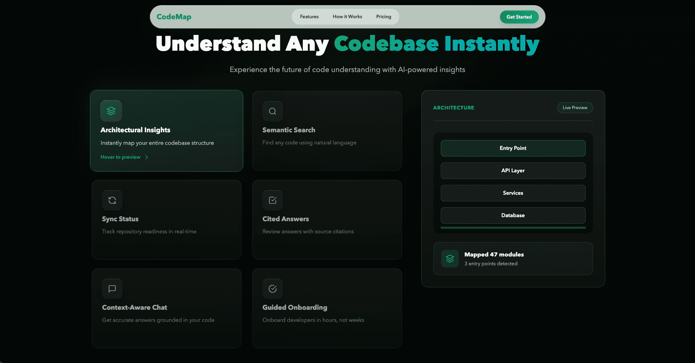Click the Cited Answers checkbox icon

tap(273, 200)
